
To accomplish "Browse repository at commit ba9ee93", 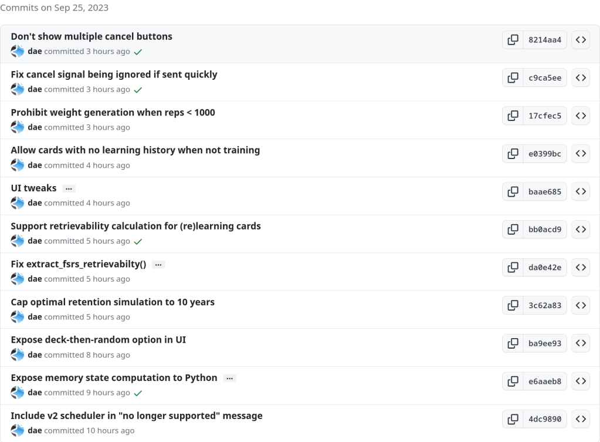I will pyautogui.click(x=580, y=343).
